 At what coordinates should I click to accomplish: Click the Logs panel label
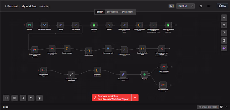pyautogui.click(x=5, y=107)
